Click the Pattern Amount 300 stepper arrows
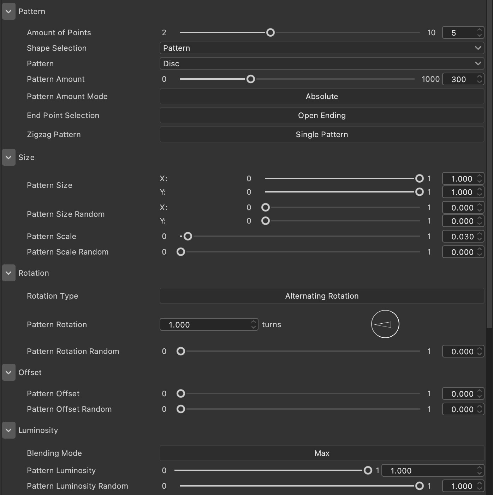The width and height of the screenshot is (493, 495). pos(479,79)
